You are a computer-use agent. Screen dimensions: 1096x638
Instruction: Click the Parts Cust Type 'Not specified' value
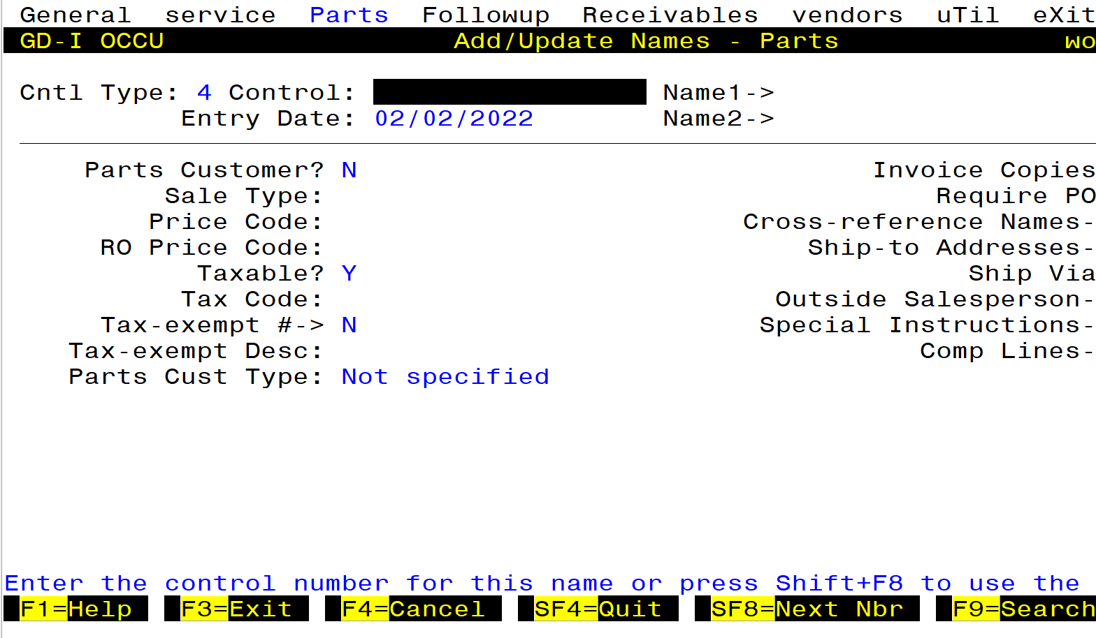pos(445,376)
